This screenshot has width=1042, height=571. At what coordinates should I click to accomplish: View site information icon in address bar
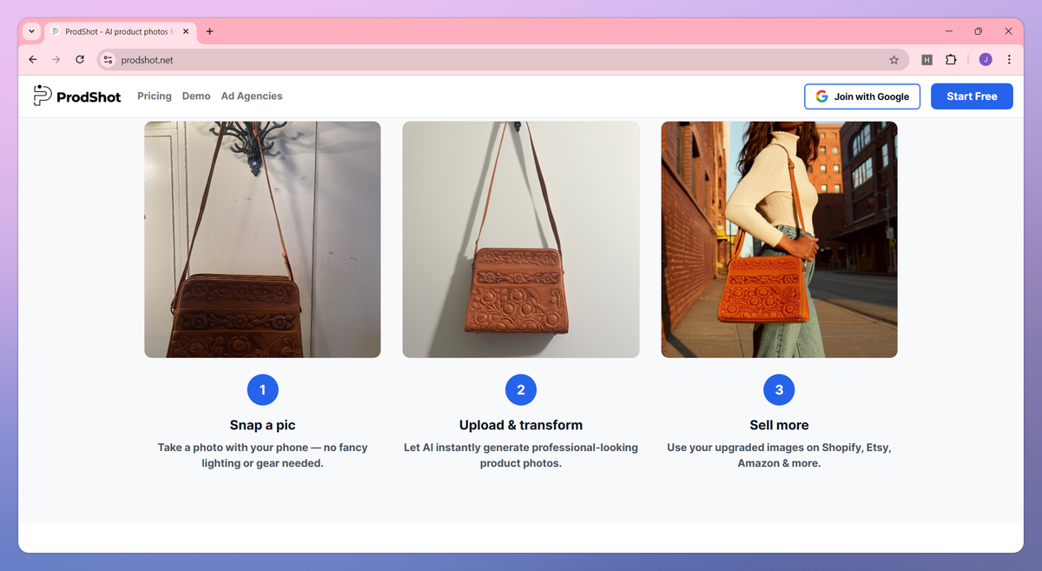tap(109, 60)
